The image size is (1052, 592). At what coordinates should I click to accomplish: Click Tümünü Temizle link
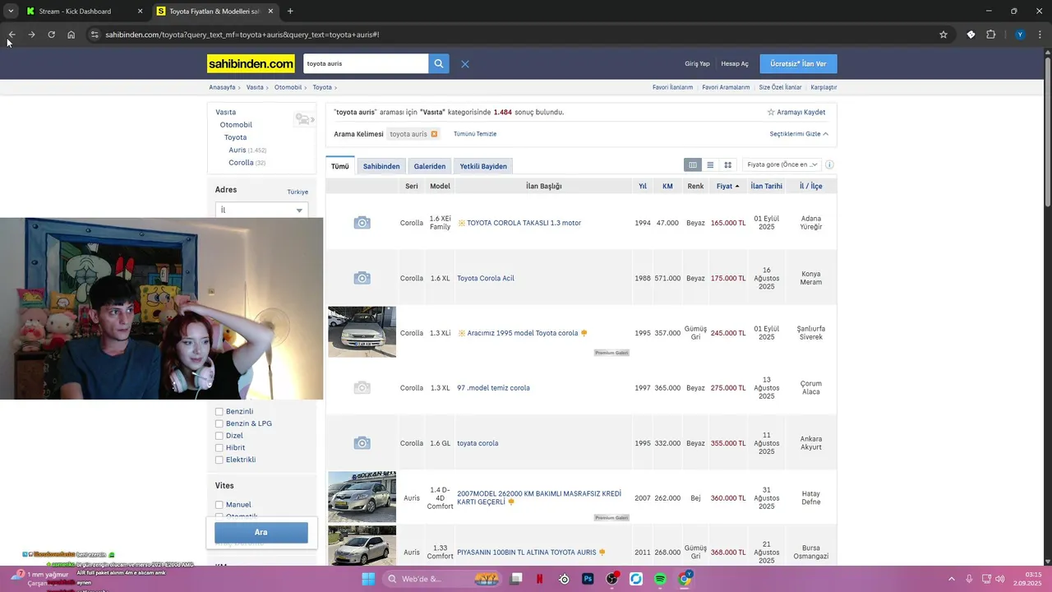tap(475, 134)
